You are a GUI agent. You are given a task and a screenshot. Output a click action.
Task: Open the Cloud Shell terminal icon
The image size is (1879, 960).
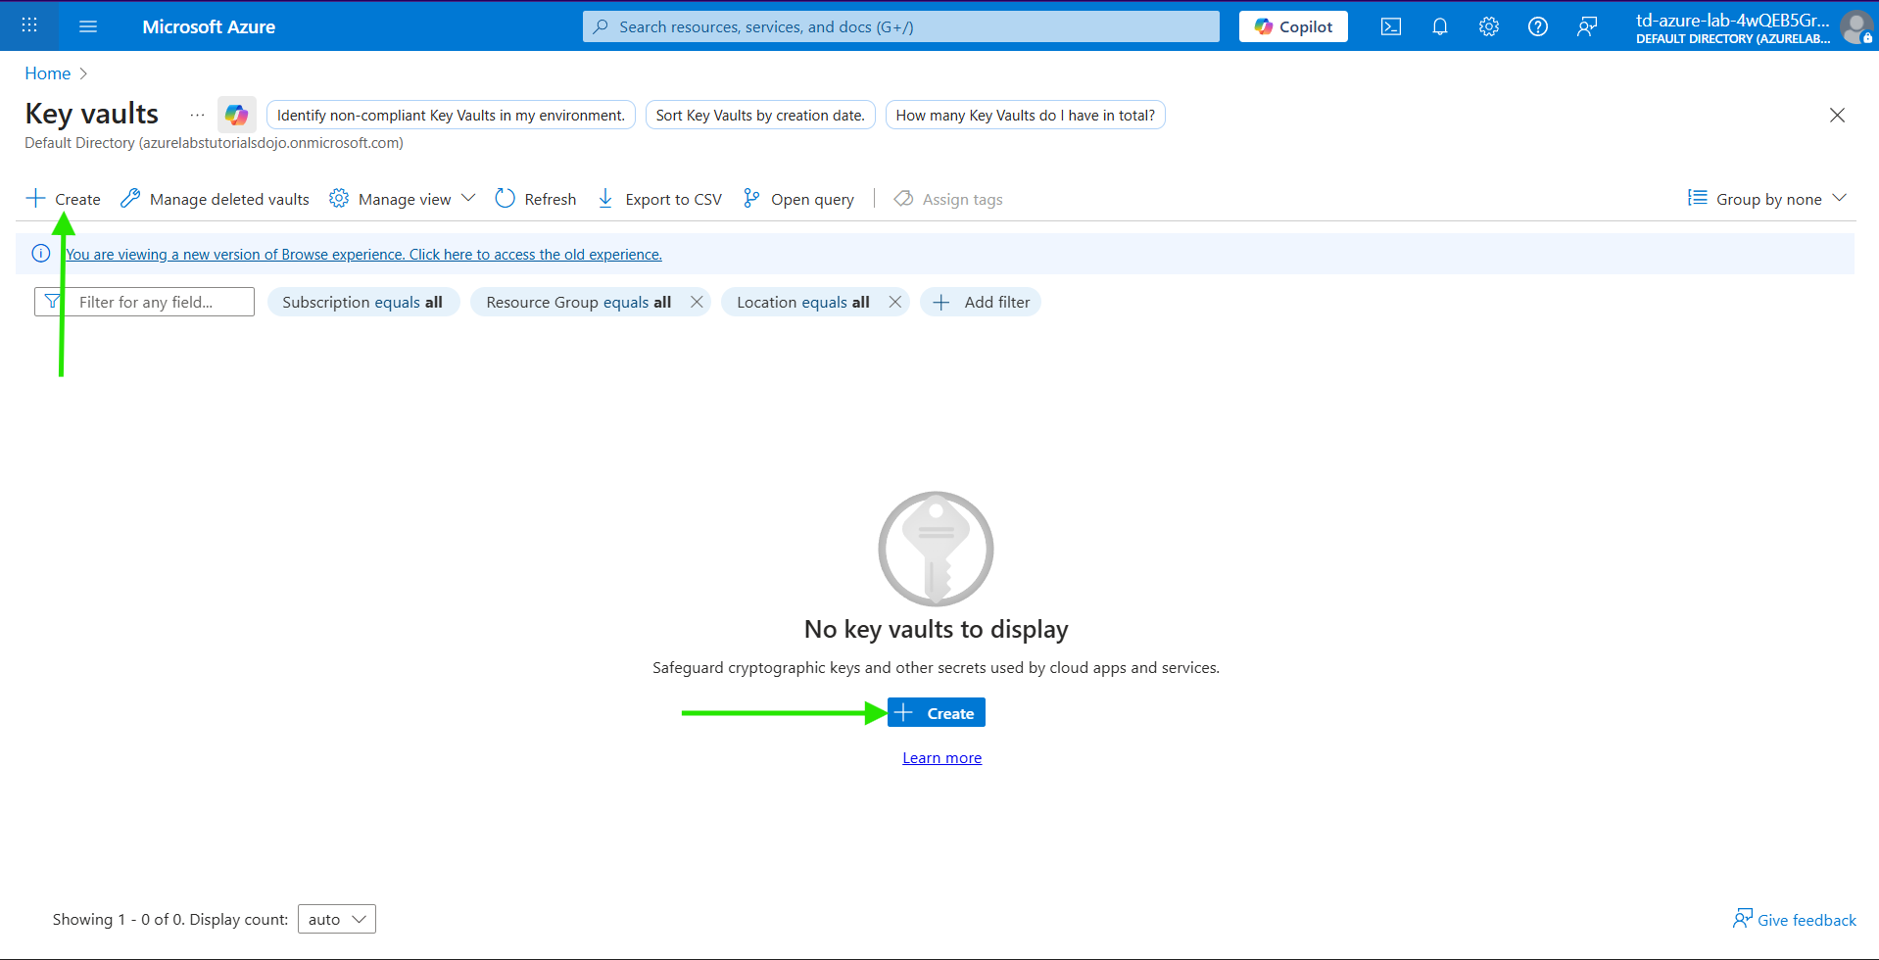point(1390,26)
